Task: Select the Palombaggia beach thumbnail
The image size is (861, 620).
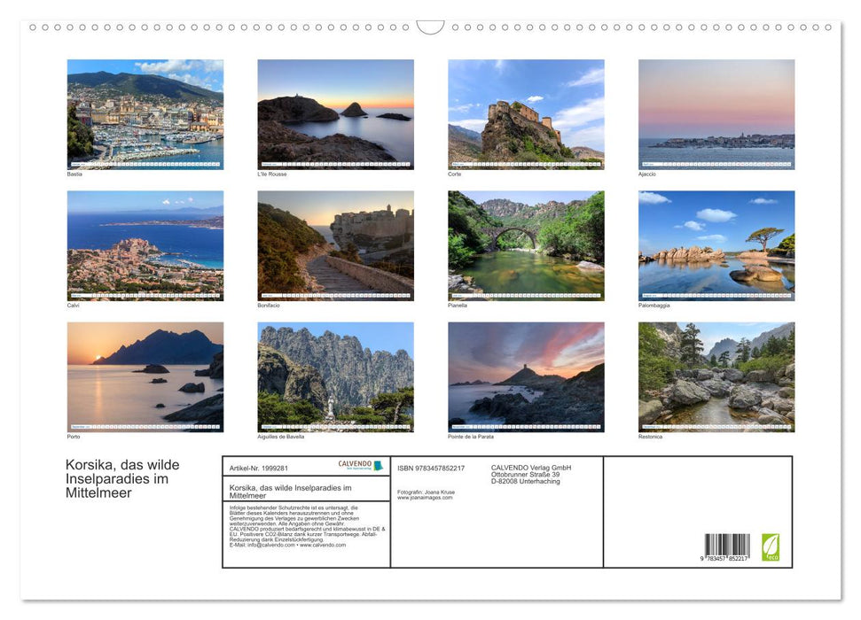Action: 716,245
